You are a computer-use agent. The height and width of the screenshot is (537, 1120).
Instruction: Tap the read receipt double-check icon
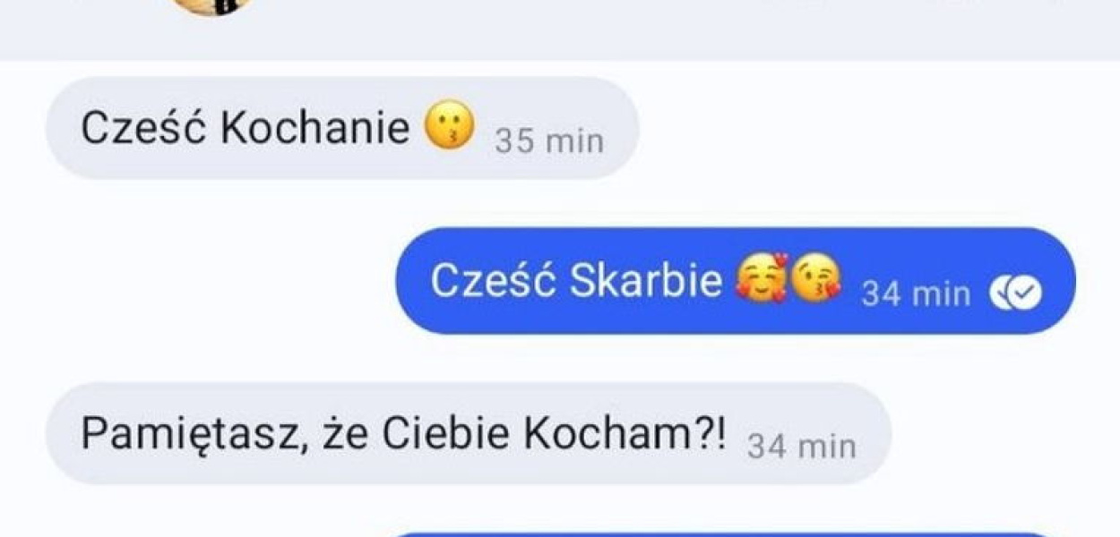pyautogui.click(x=1015, y=293)
